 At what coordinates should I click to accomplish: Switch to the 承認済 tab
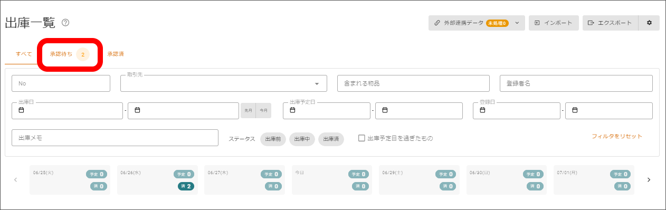tap(116, 54)
